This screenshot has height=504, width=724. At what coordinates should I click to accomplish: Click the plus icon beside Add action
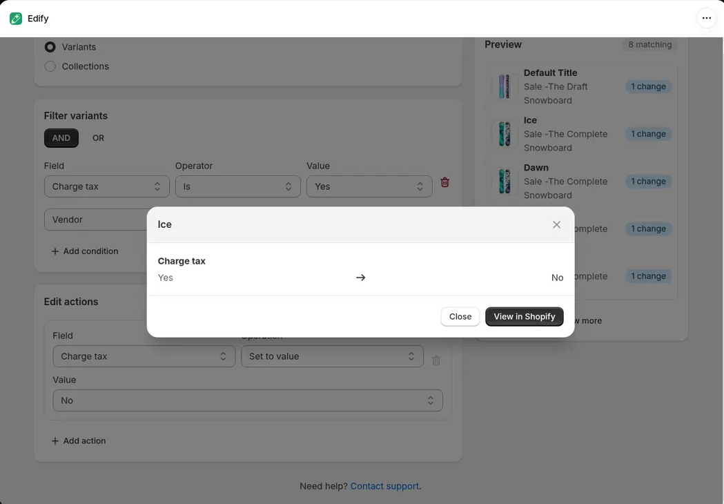pyautogui.click(x=55, y=441)
